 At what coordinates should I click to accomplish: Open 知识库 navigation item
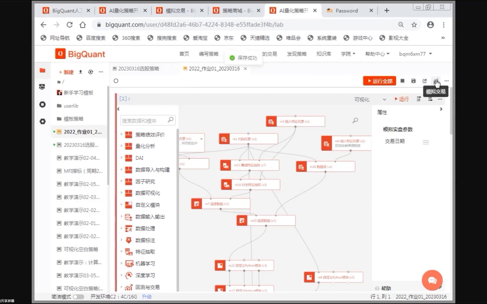(324, 54)
